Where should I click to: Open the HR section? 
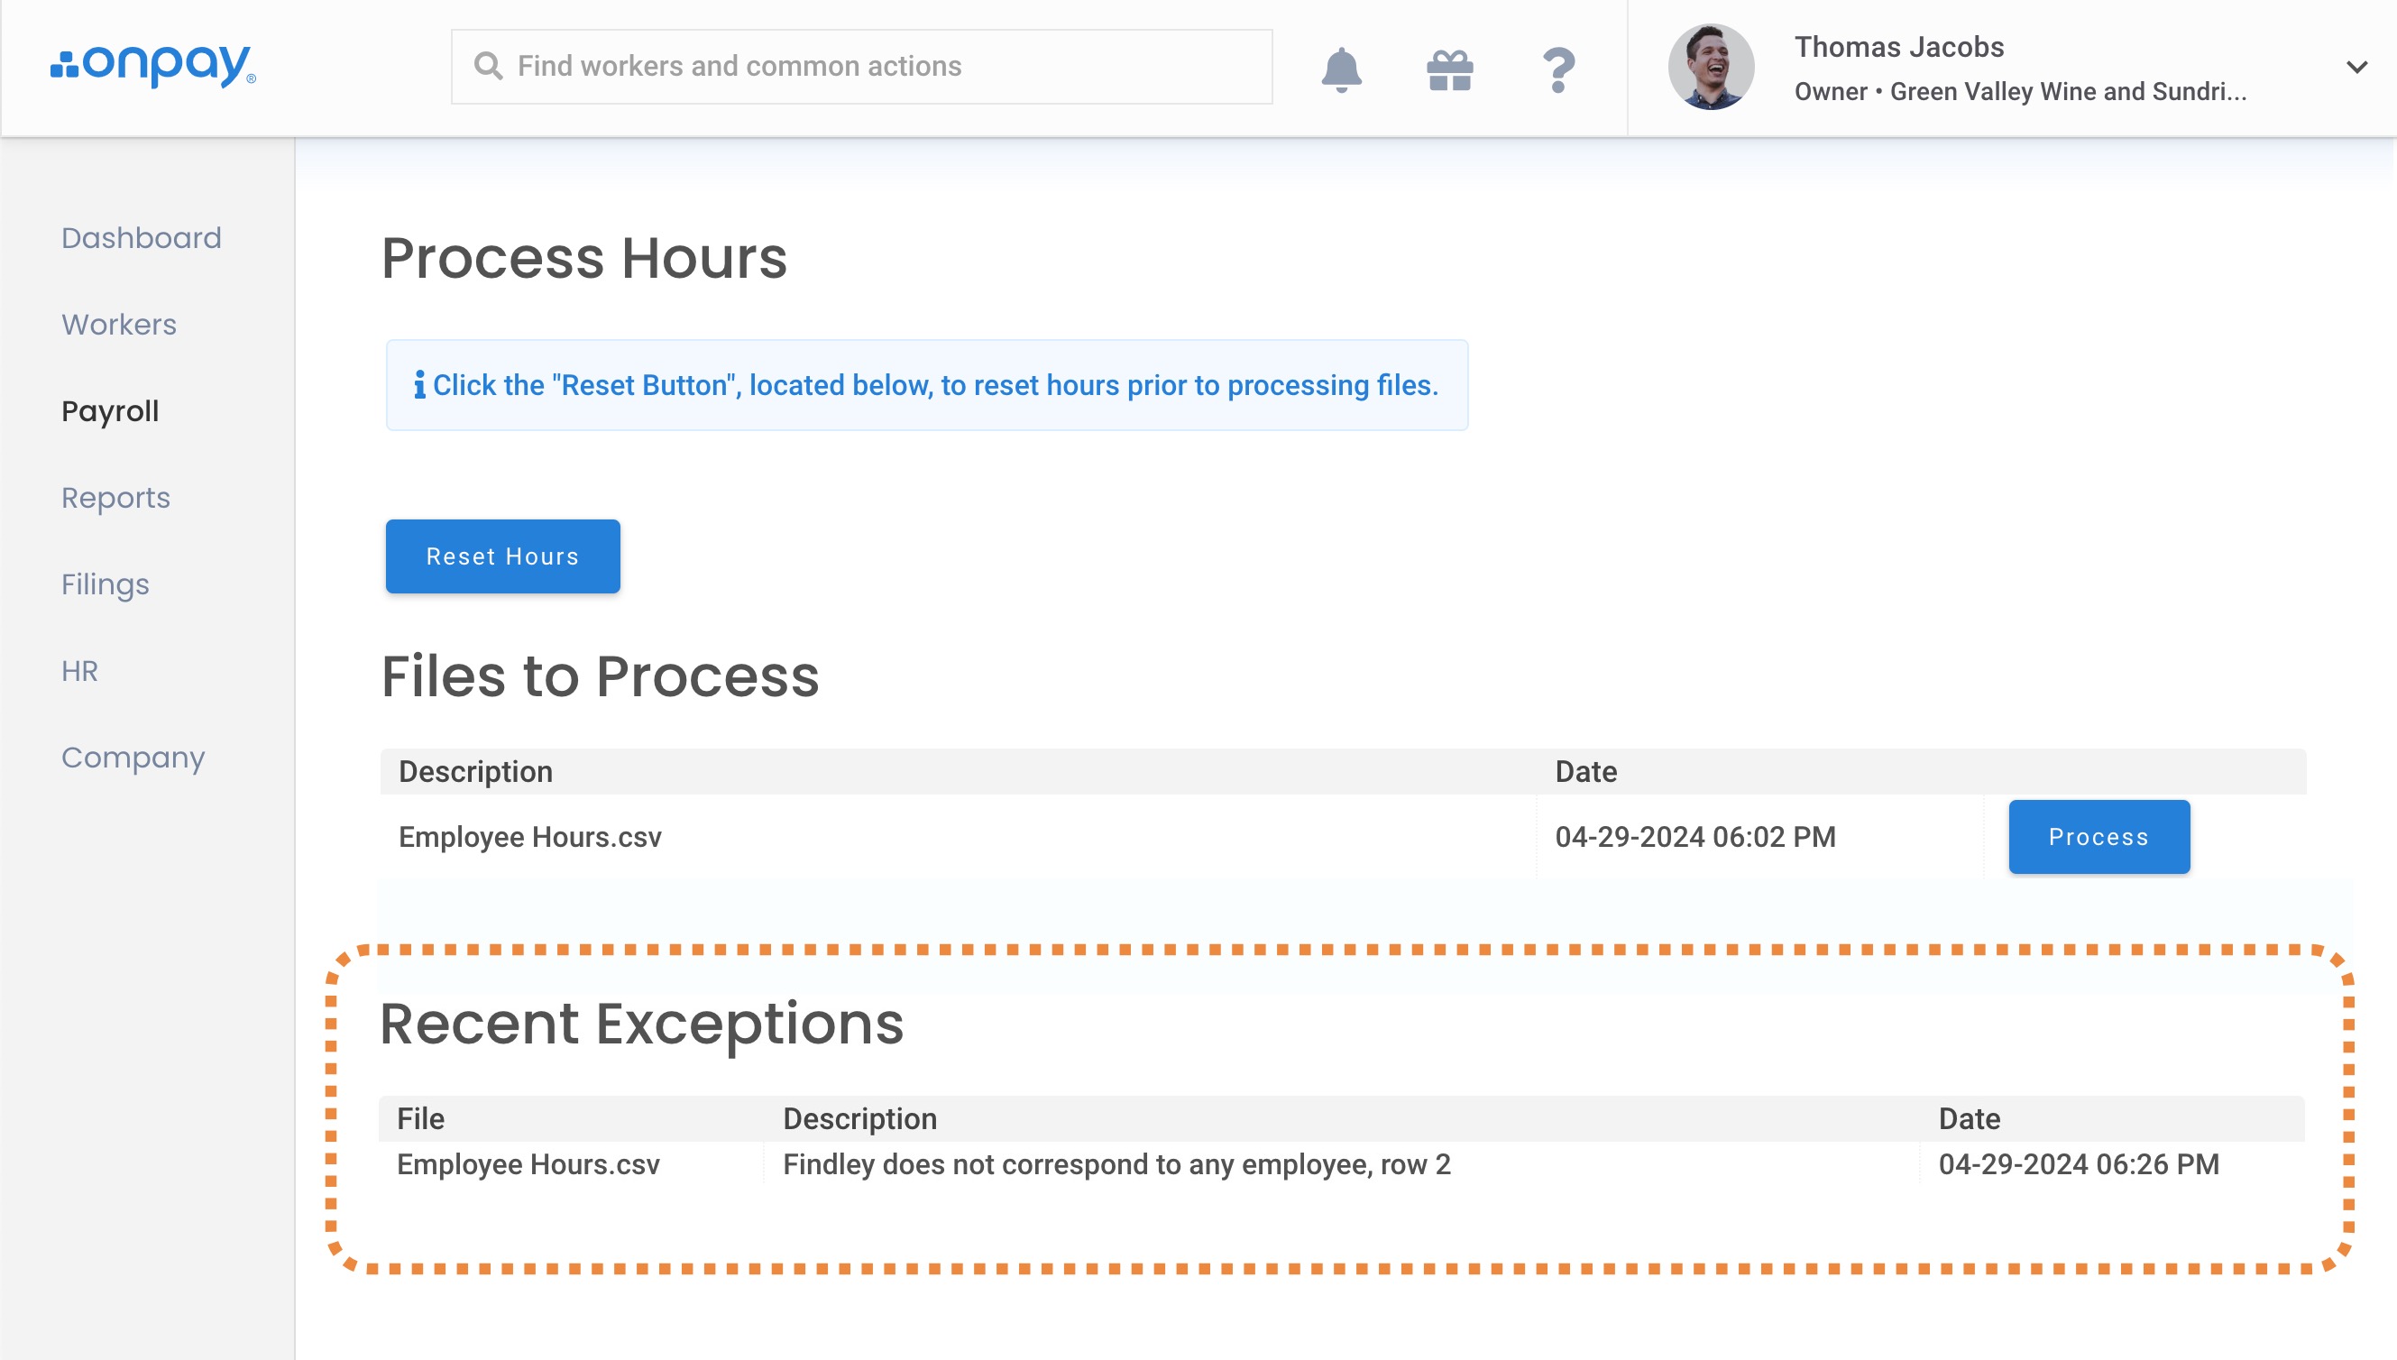[79, 671]
